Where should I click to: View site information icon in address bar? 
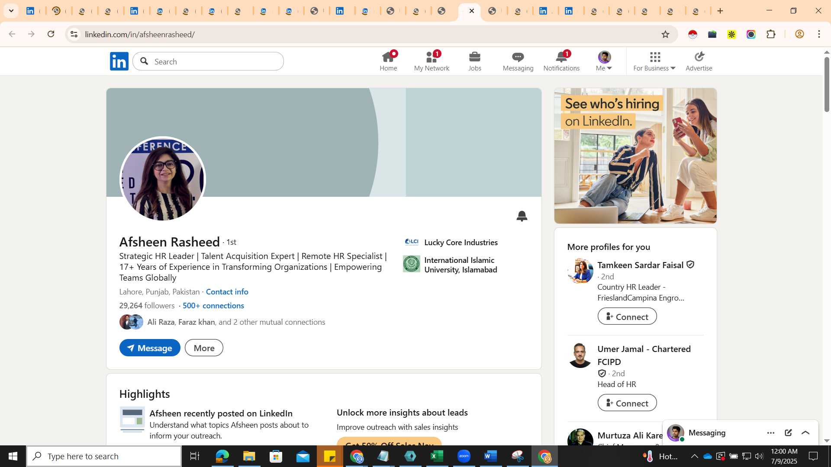pyautogui.click(x=74, y=34)
